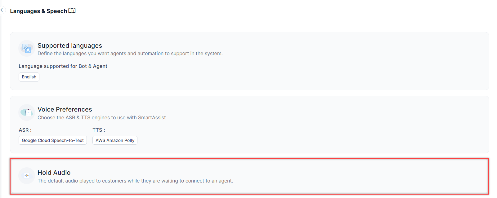Click the Languages & Speech page title
The height and width of the screenshot is (198, 497).
click(38, 11)
